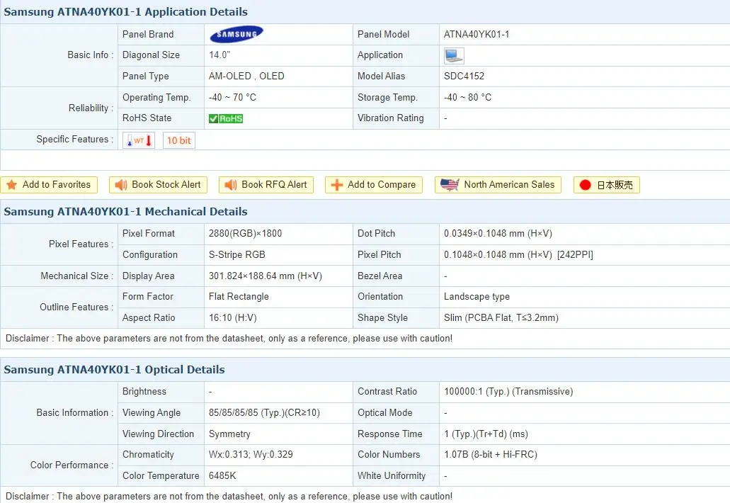
Task: Click the Optical Details section heading
Action: tap(114, 369)
